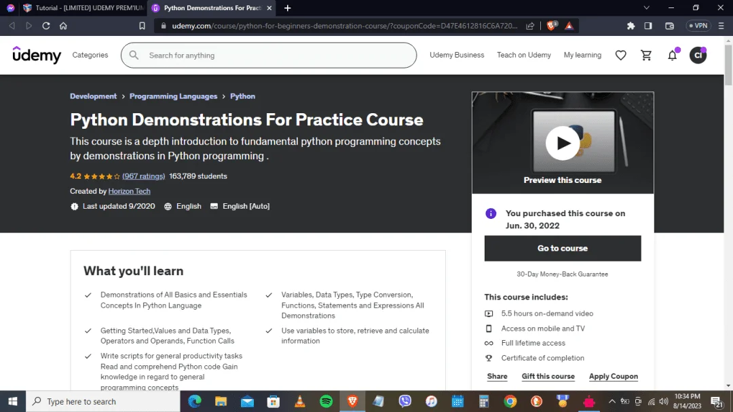Click the browser address bar URL
733x412 pixels.
(x=345, y=26)
